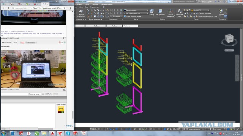This screenshot has width=243, height=136.
Task: Bookmark the page with the star icon
Action: (x=65, y=8)
